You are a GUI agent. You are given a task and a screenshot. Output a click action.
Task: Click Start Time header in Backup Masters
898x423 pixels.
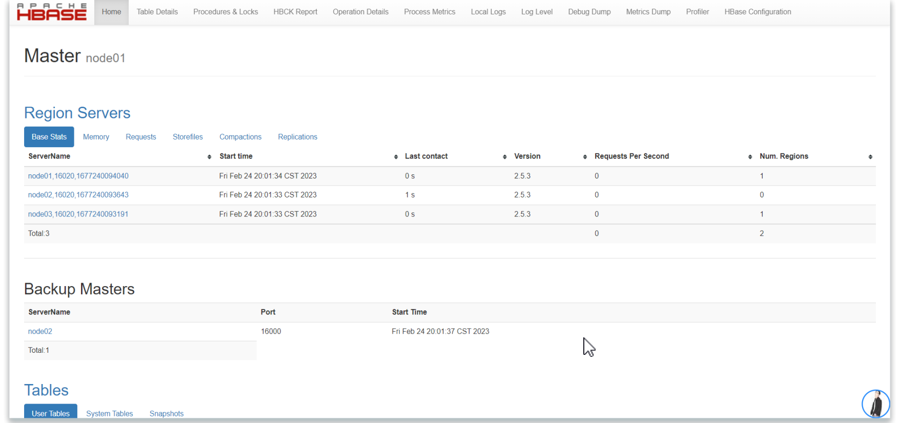[x=410, y=312]
